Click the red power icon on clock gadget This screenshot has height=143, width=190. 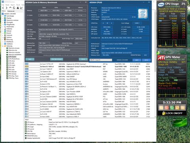167,108
